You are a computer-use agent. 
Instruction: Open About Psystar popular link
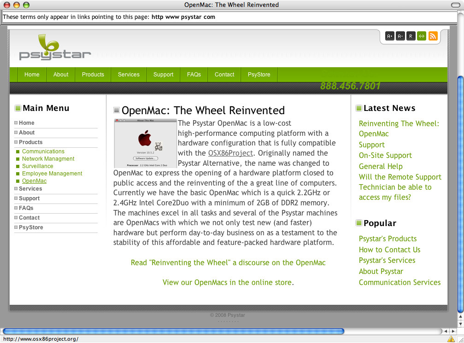coord(381,272)
